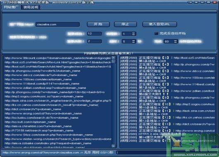The height and width of the screenshot is (157, 219).
Task: Click the 装入自定URL button
Action: coord(159,24)
